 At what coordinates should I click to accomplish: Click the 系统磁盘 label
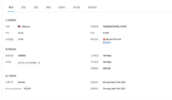pos(9,39)
